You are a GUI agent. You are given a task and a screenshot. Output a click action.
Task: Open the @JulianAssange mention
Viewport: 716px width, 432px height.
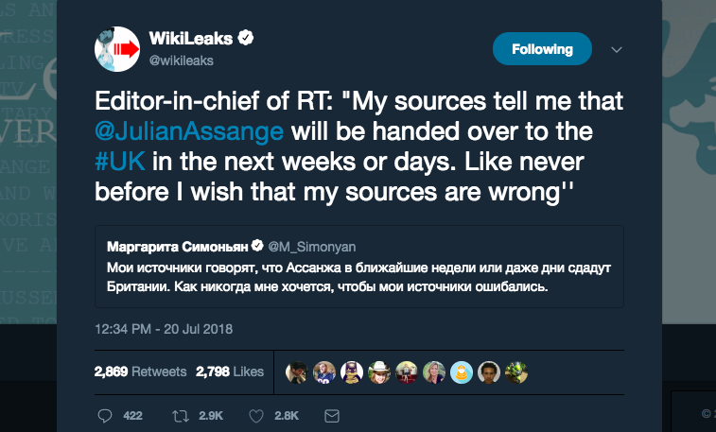(x=189, y=131)
